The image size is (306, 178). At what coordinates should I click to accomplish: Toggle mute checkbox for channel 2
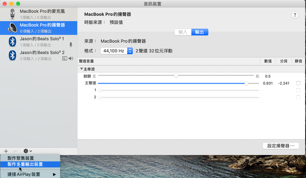[298, 97]
